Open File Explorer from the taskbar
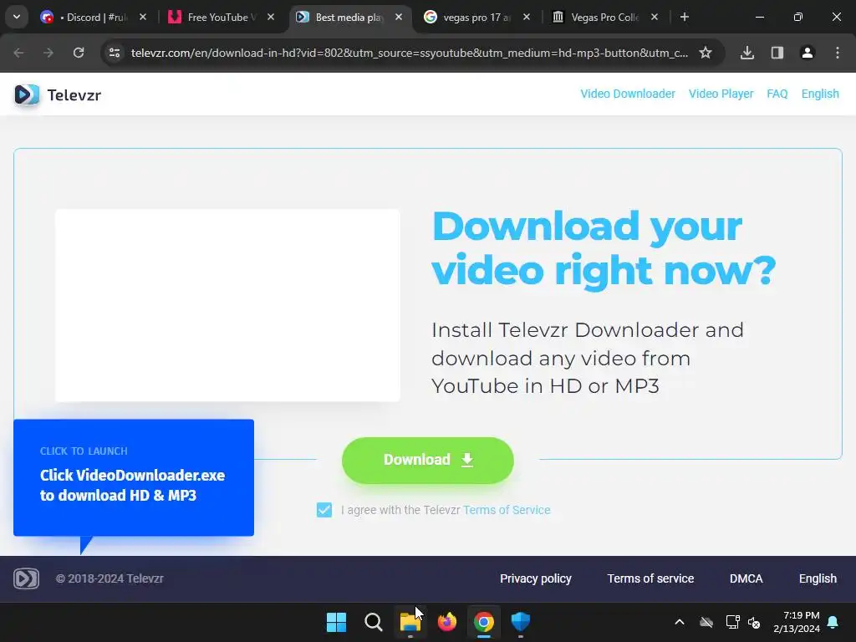The height and width of the screenshot is (642, 856). pos(410,622)
